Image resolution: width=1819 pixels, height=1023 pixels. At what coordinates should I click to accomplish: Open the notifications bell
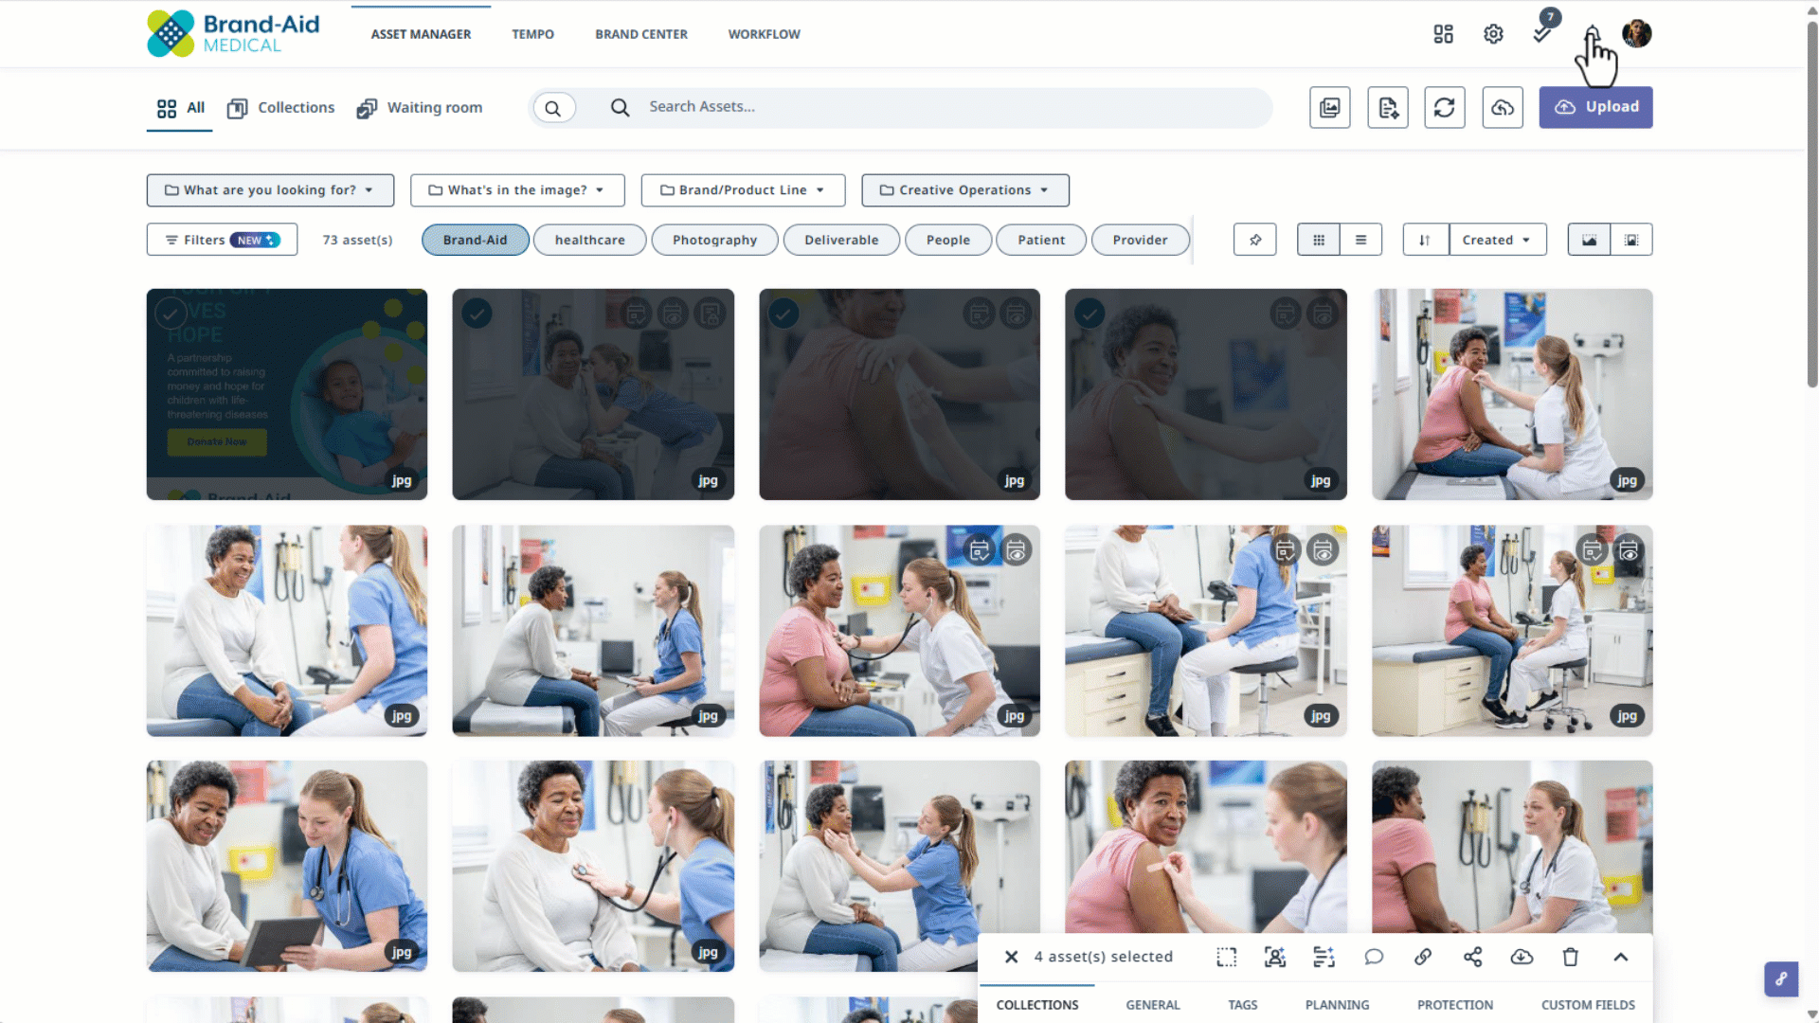click(1593, 34)
